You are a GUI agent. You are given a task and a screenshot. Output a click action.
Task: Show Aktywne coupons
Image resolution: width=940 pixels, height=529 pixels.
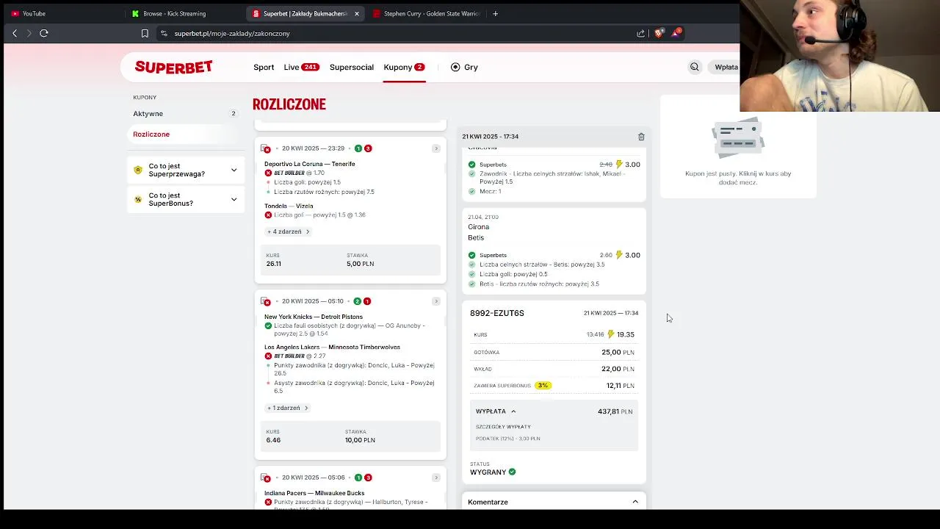point(184,114)
